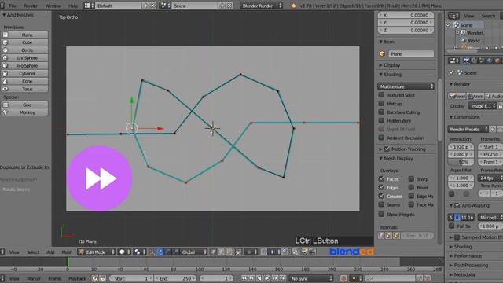Open the Window menu
The width and height of the screenshot is (503, 283).
click(53, 6)
